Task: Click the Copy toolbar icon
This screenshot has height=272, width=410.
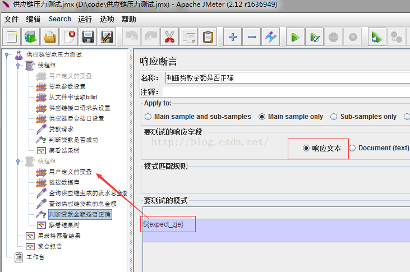Action: pyautogui.click(x=189, y=37)
